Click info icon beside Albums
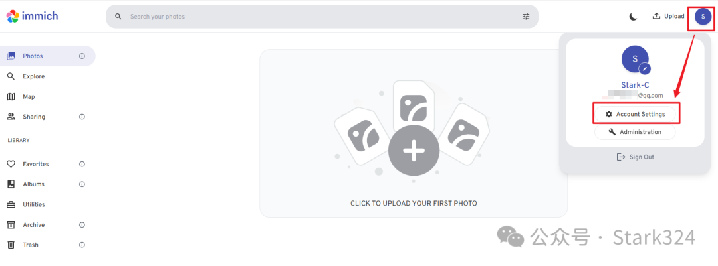 [x=82, y=184]
